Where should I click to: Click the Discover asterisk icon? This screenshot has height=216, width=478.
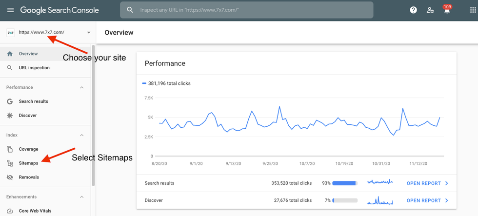click(10, 116)
